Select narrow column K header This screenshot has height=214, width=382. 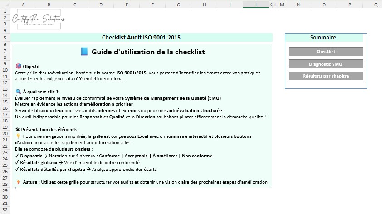tap(271, 5)
